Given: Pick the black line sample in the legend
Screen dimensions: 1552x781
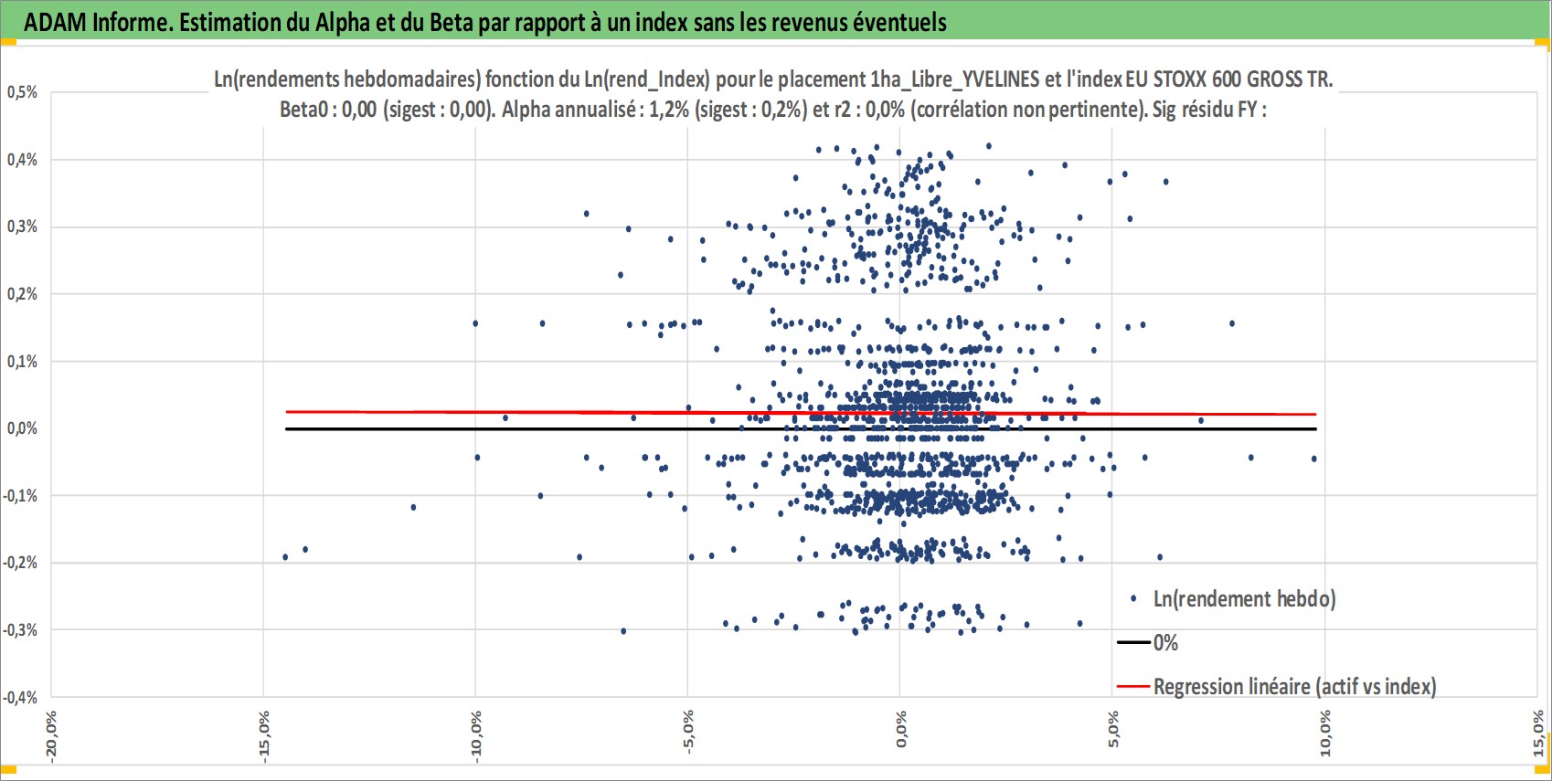Looking at the screenshot, I should click(1133, 643).
